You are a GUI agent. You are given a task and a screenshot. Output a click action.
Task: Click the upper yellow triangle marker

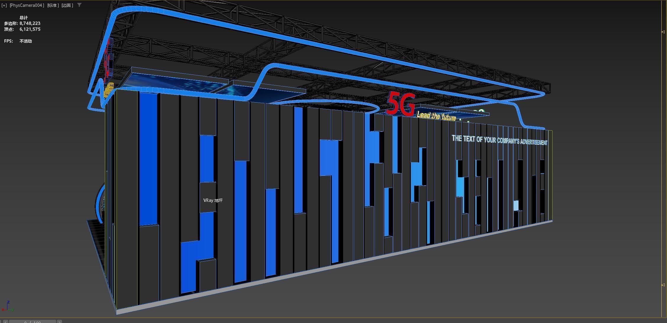(x=663, y=32)
